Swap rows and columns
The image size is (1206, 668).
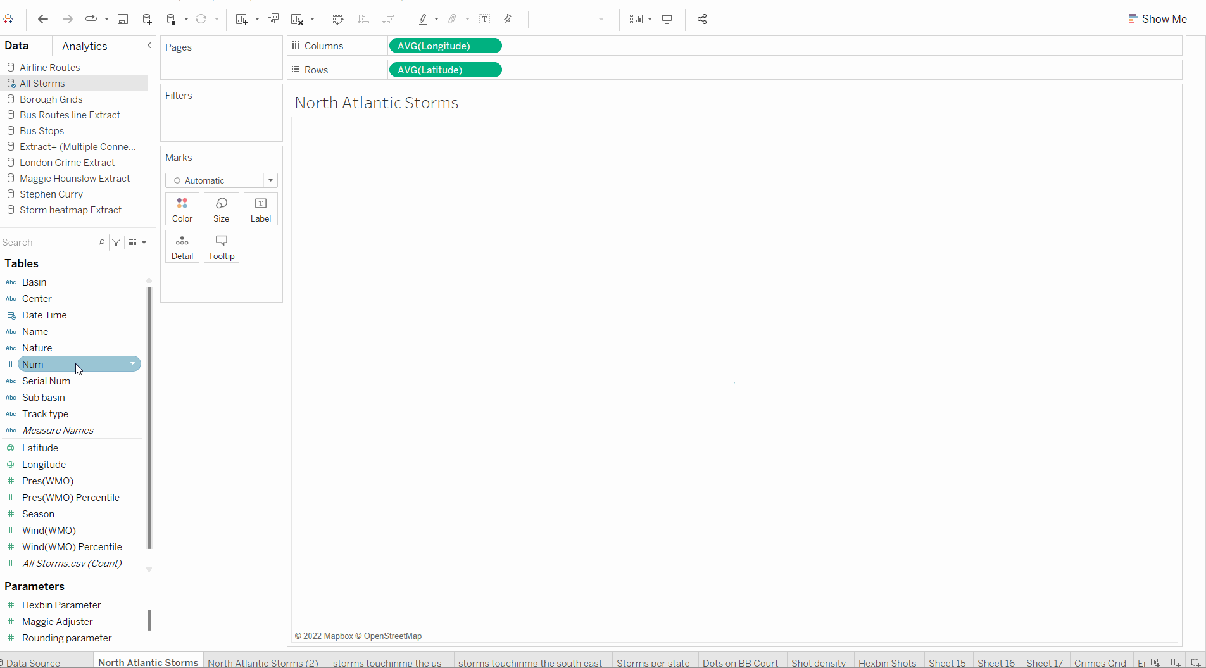tap(338, 19)
